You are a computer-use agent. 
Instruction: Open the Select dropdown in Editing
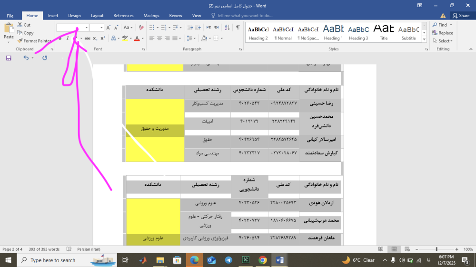443,41
